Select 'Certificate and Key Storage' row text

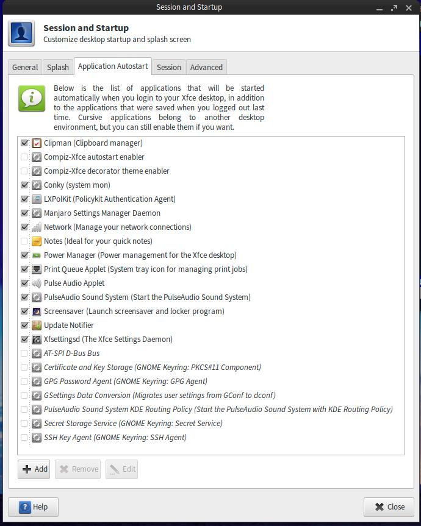click(153, 368)
